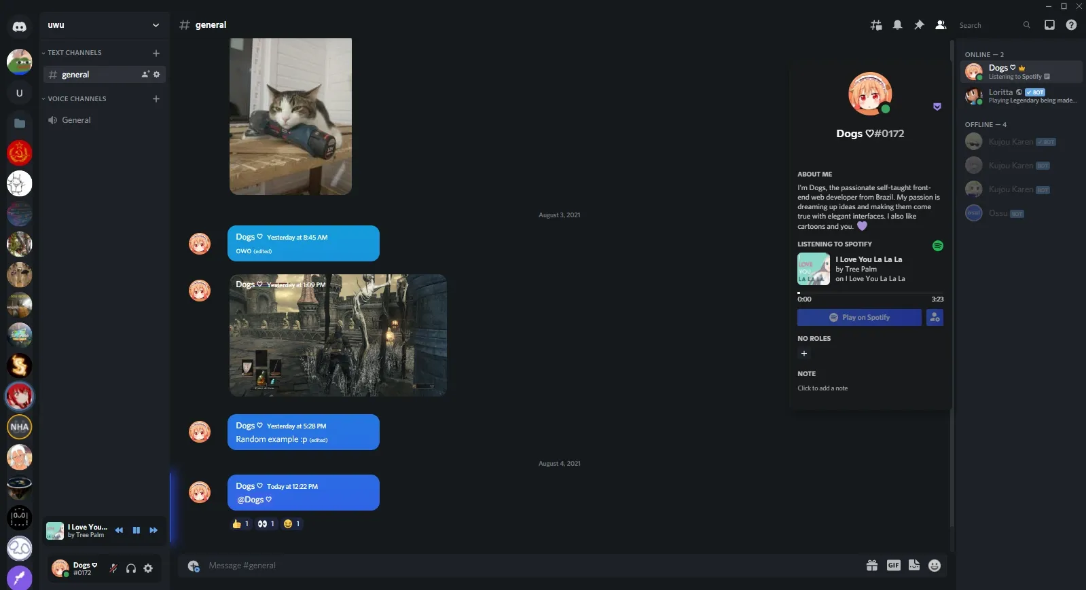Open the Dark Souls screenshot attachment
The height and width of the screenshot is (590, 1086).
coord(338,335)
